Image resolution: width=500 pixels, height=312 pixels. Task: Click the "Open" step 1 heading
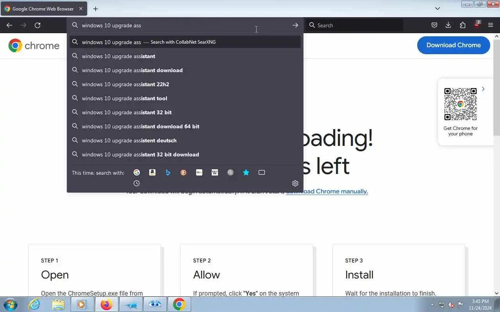click(x=55, y=275)
